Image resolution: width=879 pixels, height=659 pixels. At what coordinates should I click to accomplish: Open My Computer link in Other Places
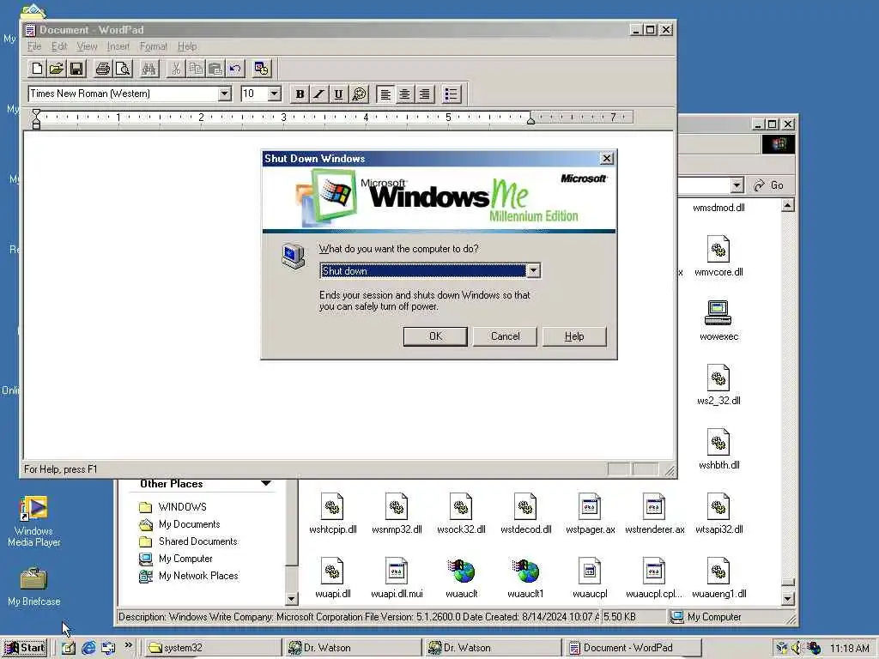point(175,559)
